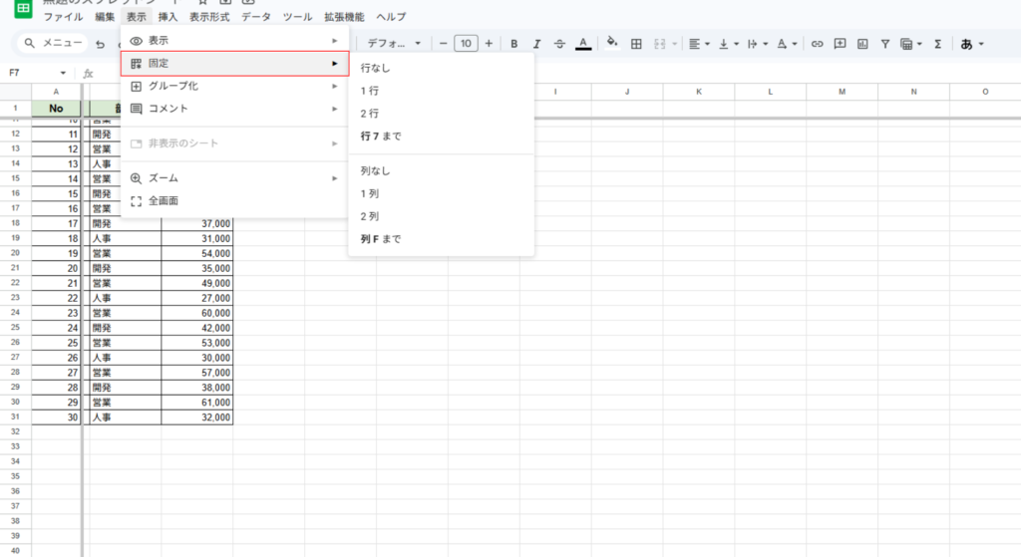Apply strikethrough formatting from toolbar
Viewport: 1021px width, 557px height.
coord(559,44)
